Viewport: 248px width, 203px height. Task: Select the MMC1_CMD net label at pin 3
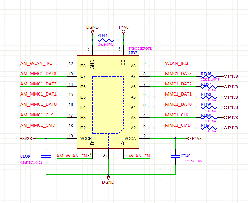pyautogui.click(x=178, y=125)
